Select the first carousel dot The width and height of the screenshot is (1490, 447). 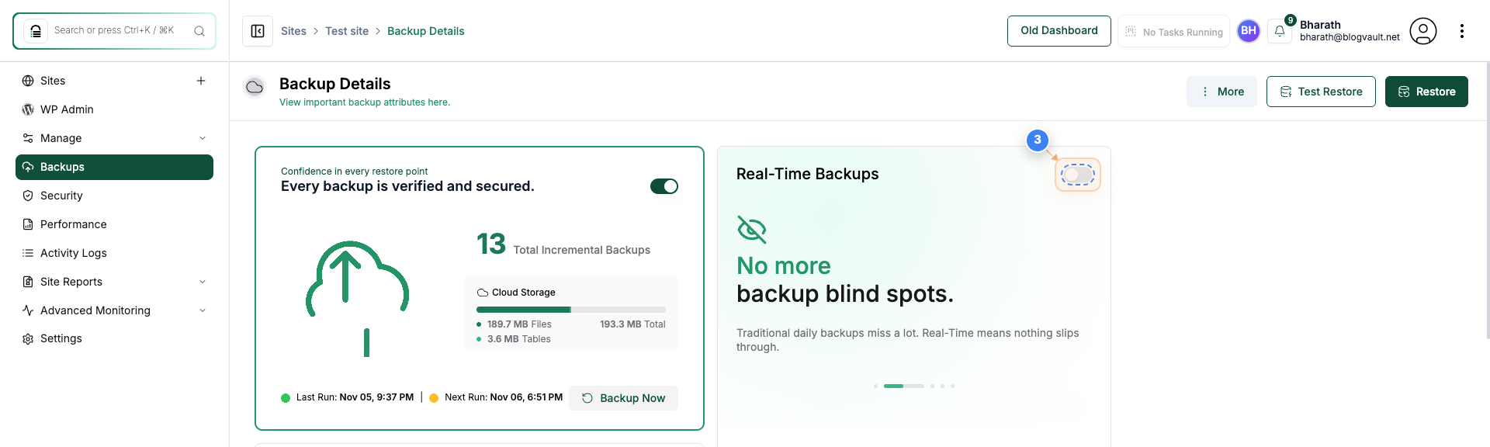[875, 386]
